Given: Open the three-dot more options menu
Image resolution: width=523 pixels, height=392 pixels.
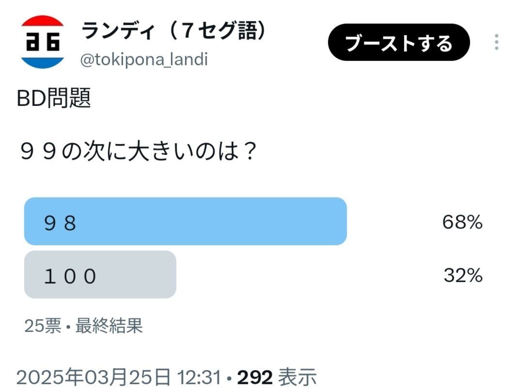Looking at the screenshot, I should [496, 42].
